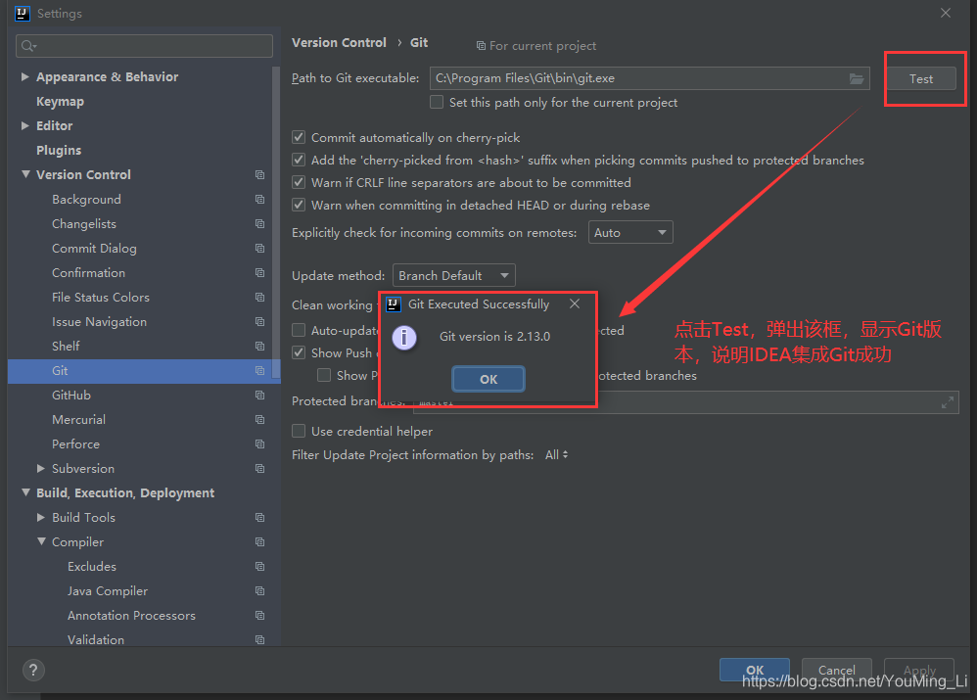Click OK in Git Executed Successfully dialog
The image size is (977, 700).
pos(488,379)
